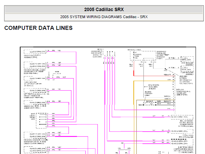This screenshot has width=205, height=154.
Task: Click the engine harness fuel injector note
Action: click(x=186, y=80)
